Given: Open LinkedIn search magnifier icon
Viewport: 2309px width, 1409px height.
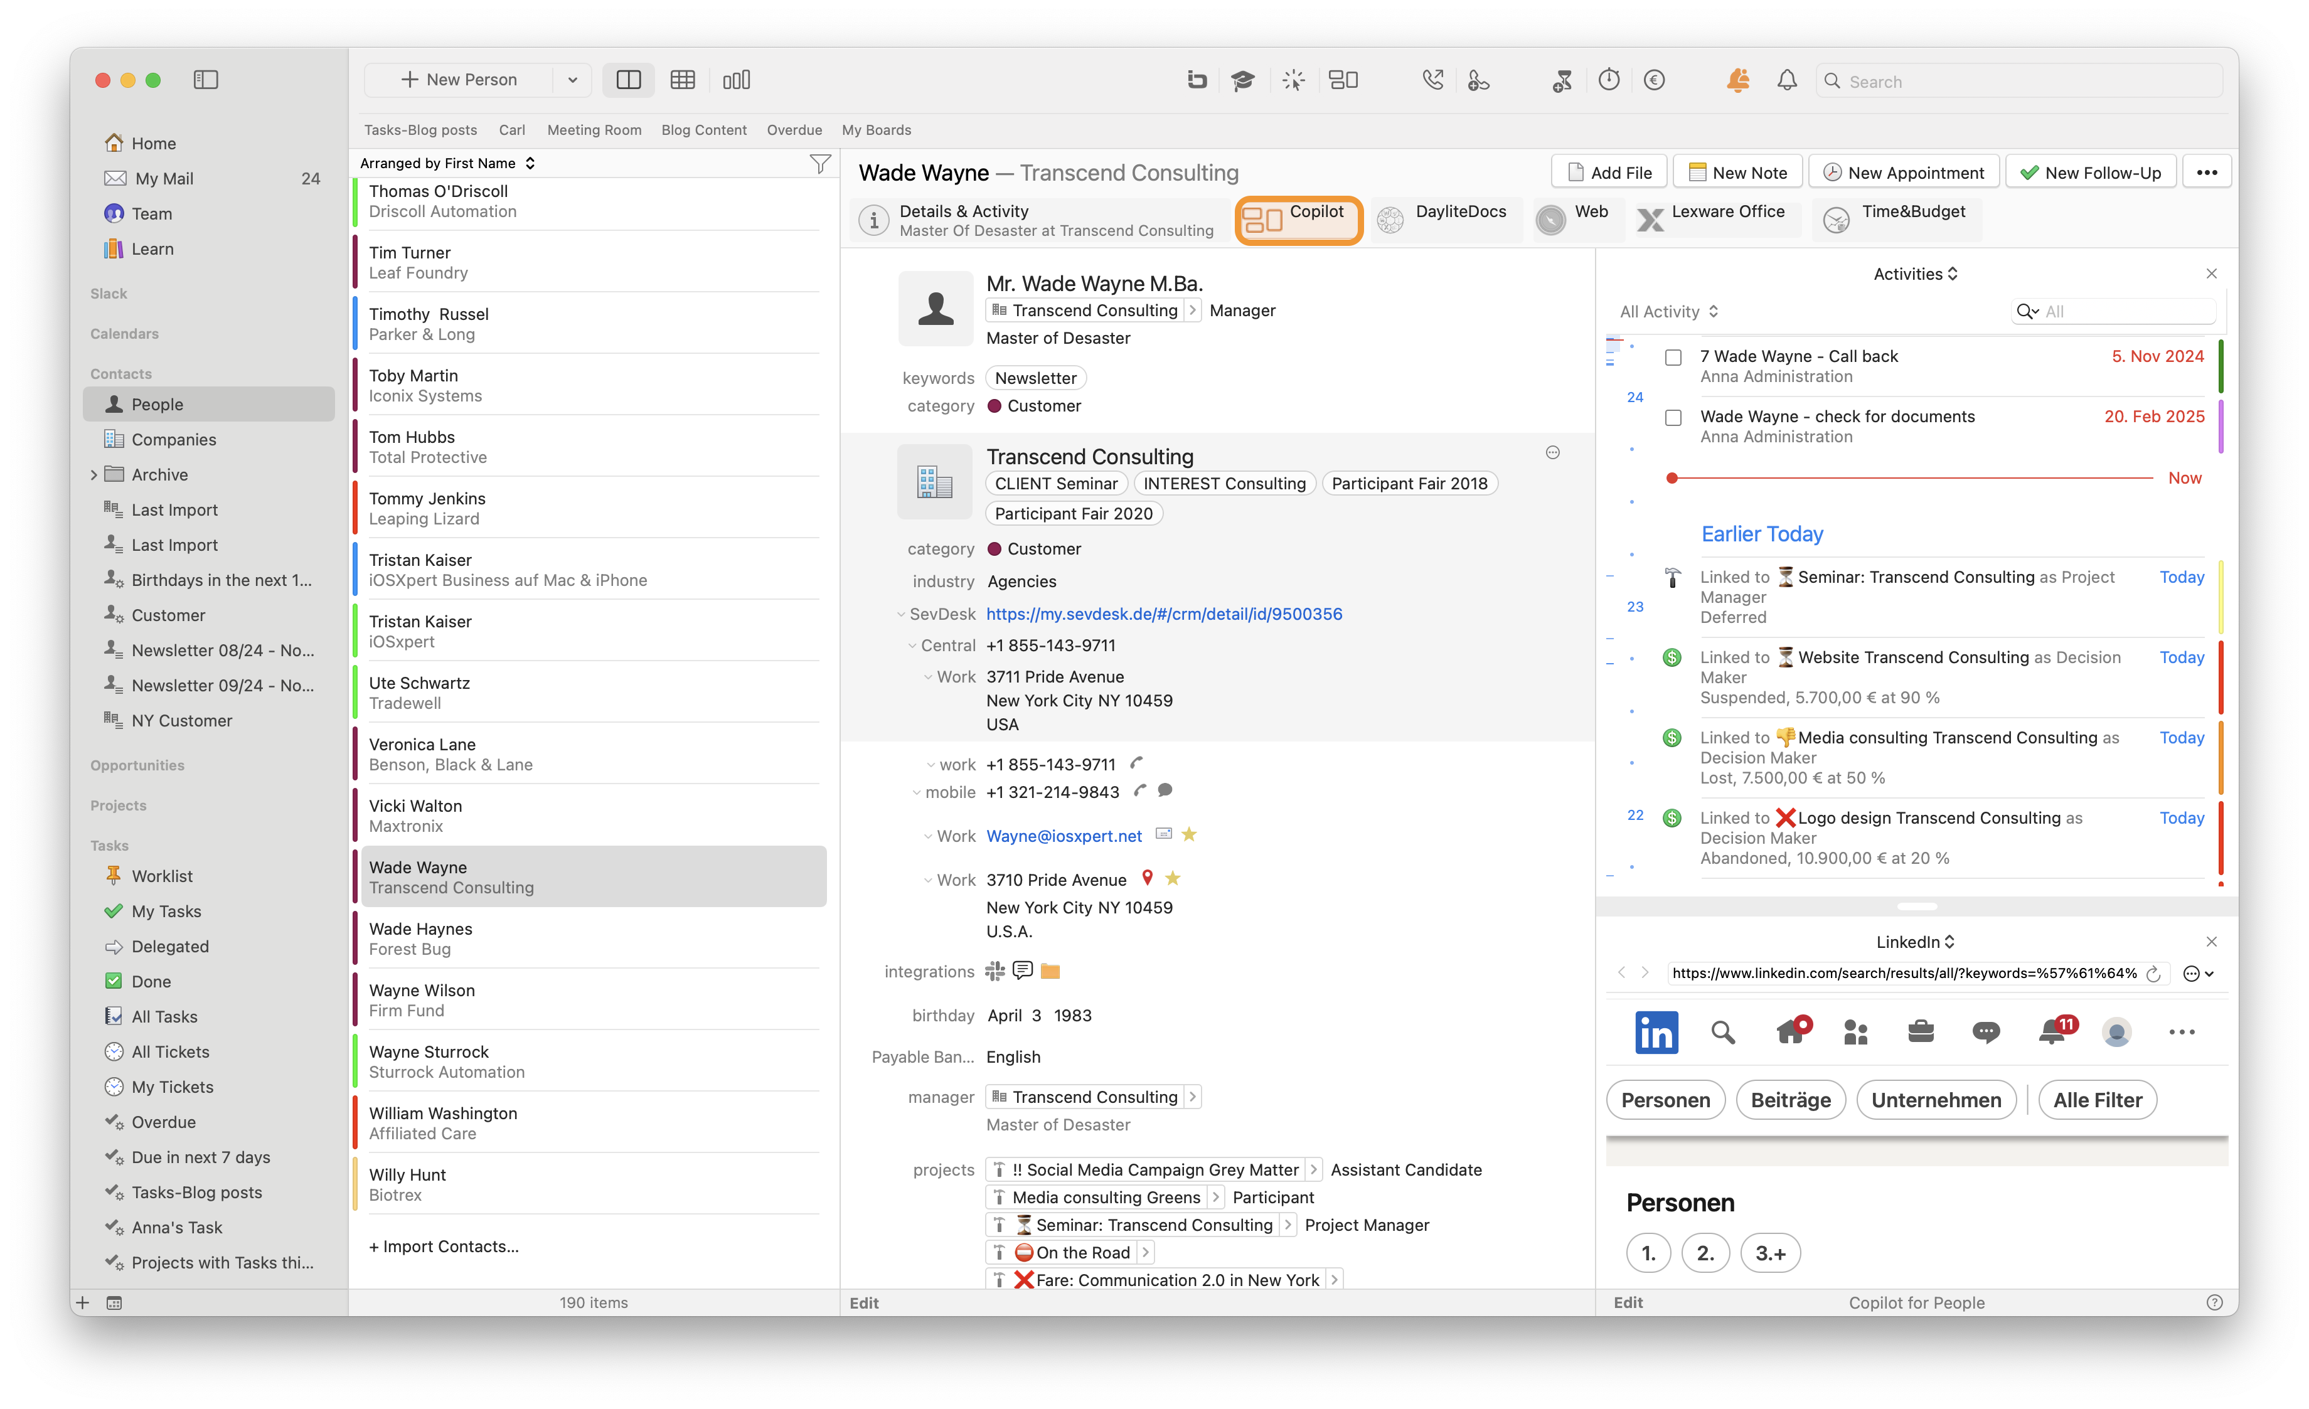Looking at the screenshot, I should [1722, 1033].
